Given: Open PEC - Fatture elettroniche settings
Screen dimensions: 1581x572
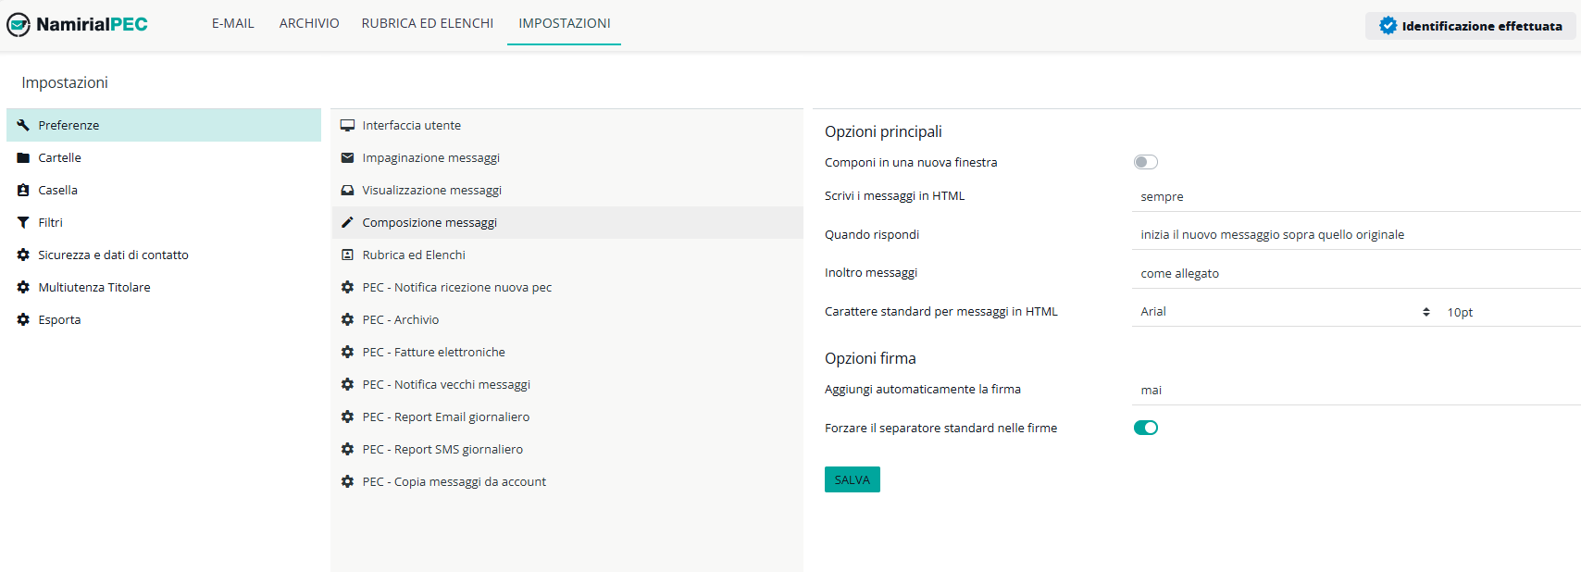Looking at the screenshot, I should (433, 353).
